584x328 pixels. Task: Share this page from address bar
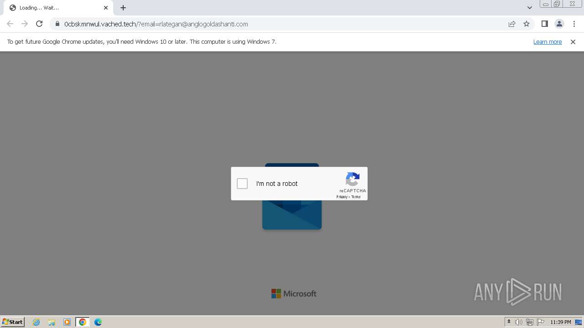coord(512,24)
